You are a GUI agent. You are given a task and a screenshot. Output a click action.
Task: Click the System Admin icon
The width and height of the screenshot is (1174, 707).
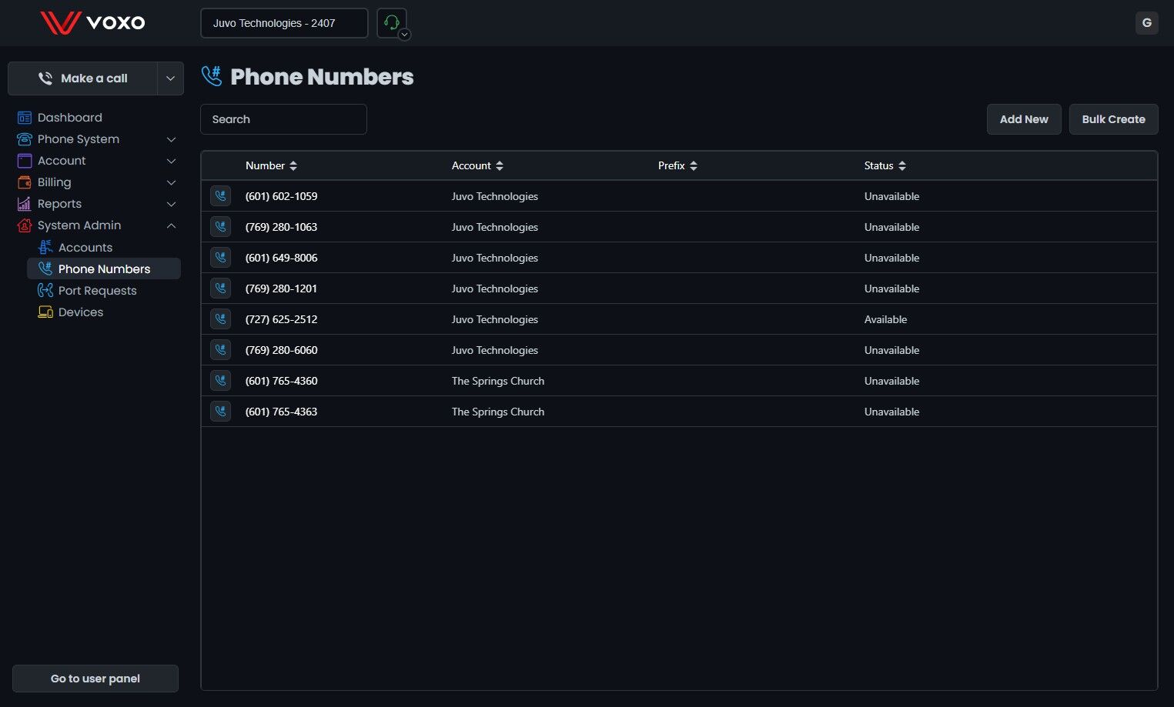pos(25,225)
